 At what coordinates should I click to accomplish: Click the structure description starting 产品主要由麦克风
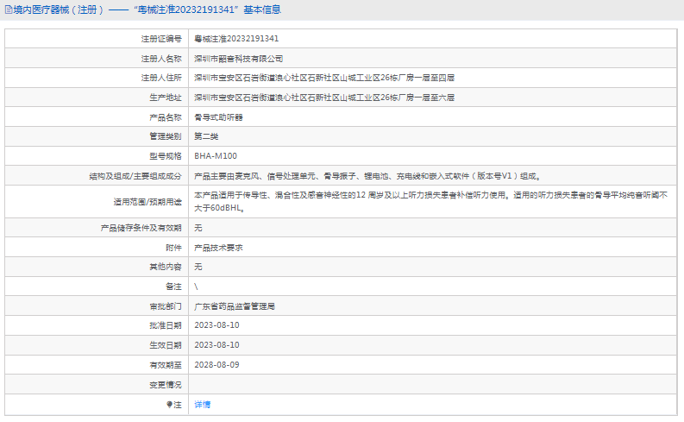[x=367, y=176]
